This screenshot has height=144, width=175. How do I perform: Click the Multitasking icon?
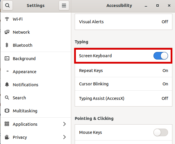(7, 111)
